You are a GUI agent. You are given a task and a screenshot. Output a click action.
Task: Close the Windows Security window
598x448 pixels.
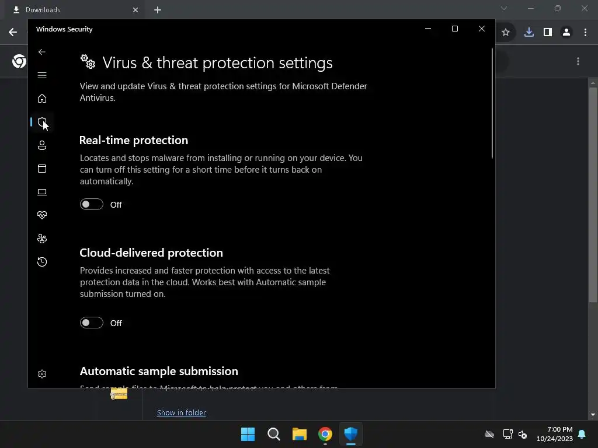click(482, 29)
